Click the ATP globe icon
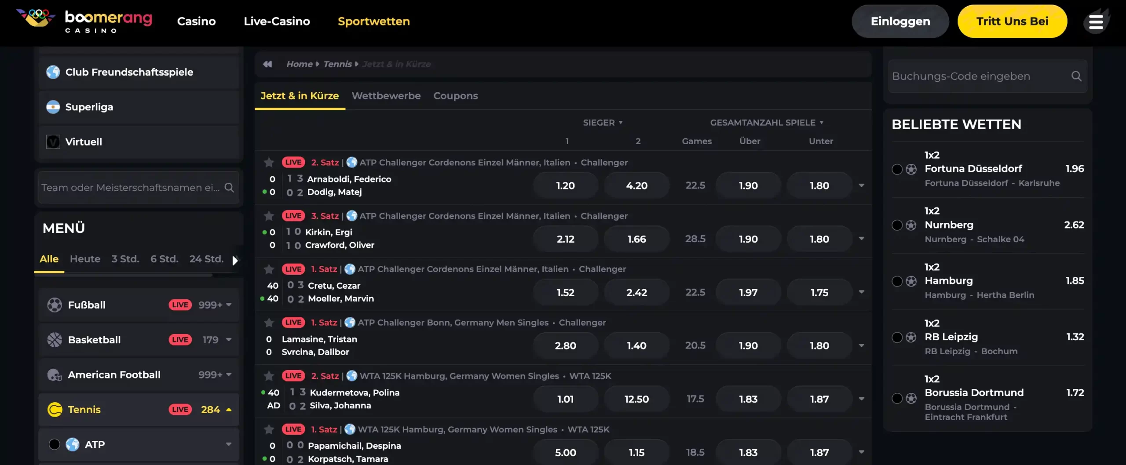The height and width of the screenshot is (465, 1126). pos(73,444)
